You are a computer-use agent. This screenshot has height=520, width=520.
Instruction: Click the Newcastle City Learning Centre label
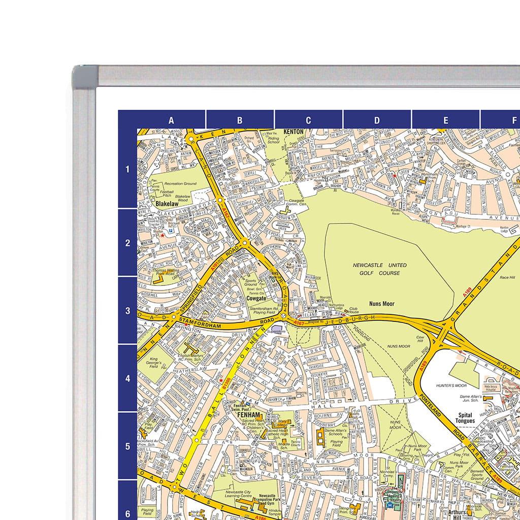[238, 494]
